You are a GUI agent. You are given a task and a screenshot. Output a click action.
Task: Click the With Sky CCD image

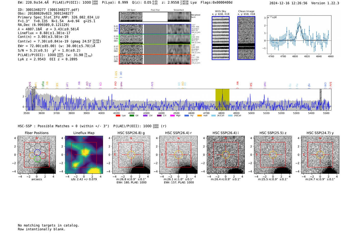(x=221, y=38)
